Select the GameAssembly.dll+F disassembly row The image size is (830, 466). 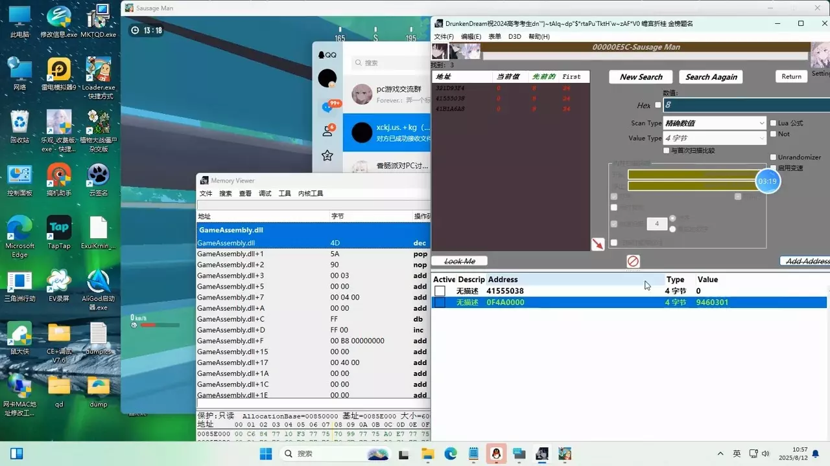(313, 341)
